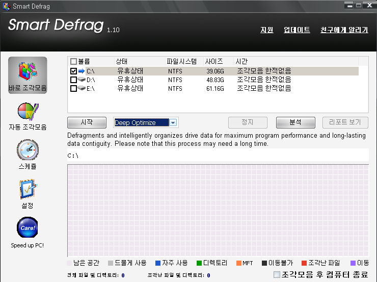Minimize the Smart Defrag window

348,6
